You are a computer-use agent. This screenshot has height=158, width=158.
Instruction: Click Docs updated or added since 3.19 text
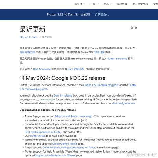(x=47, y=110)
